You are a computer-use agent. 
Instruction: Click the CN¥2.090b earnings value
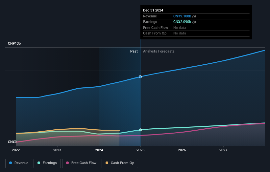182,22
